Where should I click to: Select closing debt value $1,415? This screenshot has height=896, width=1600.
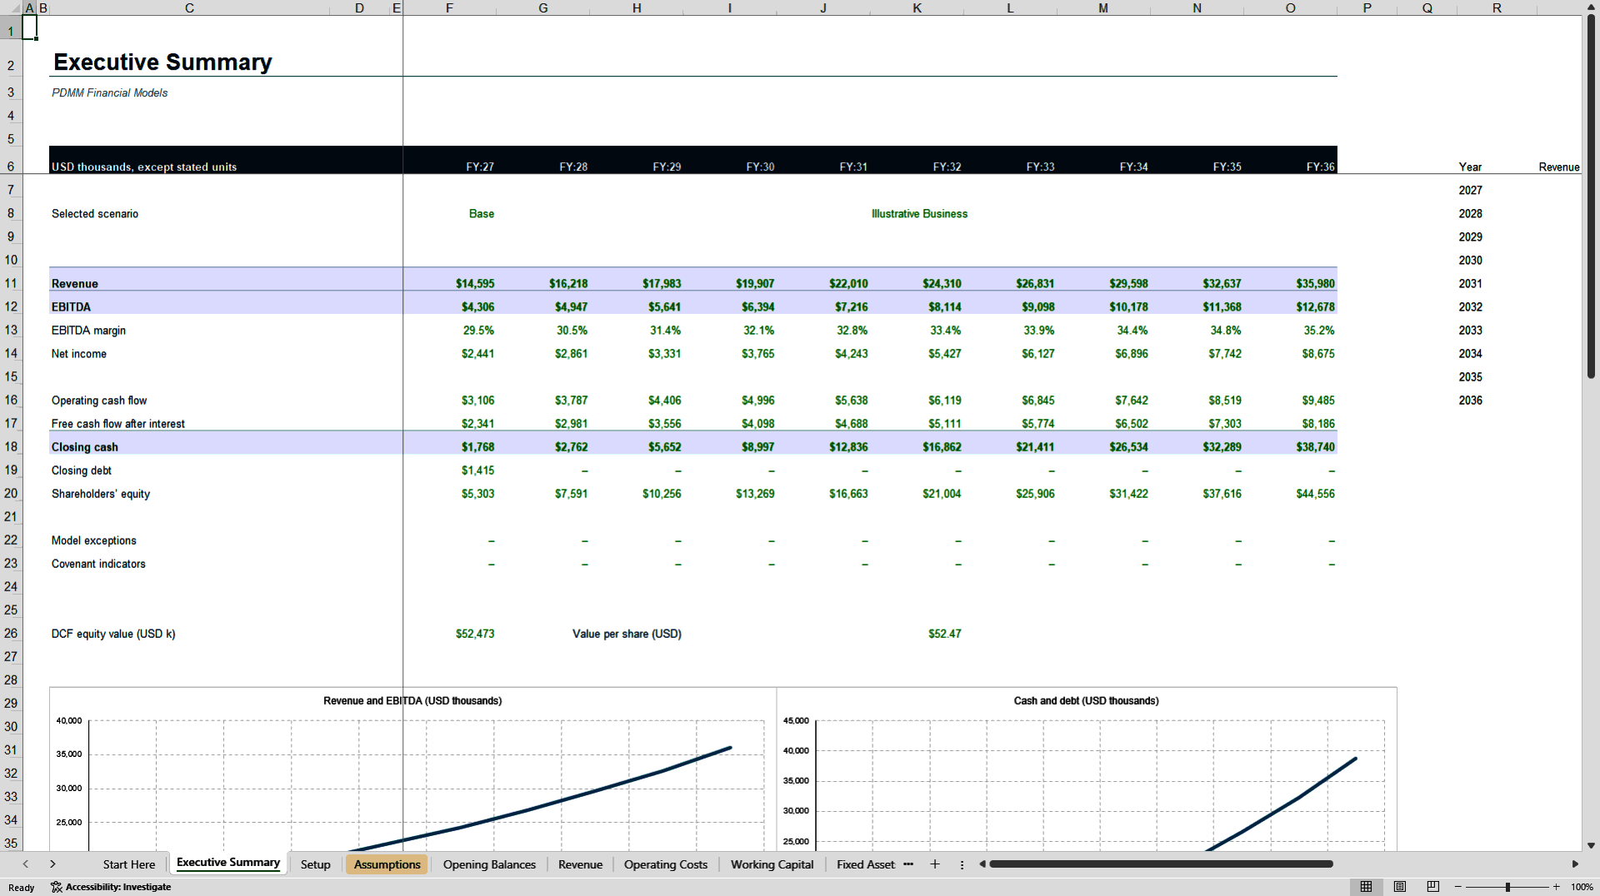click(477, 470)
